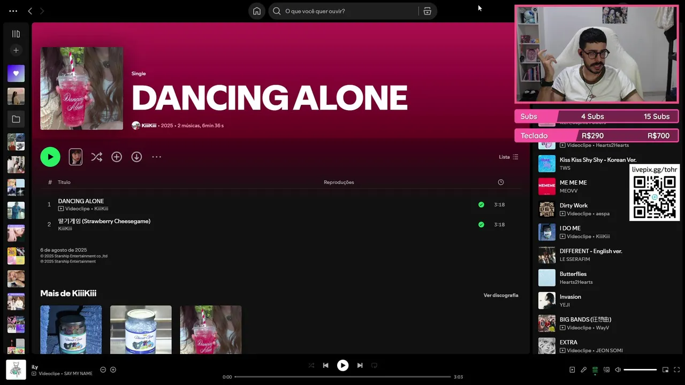Click the DANCING ALONE album cover art

click(x=81, y=88)
